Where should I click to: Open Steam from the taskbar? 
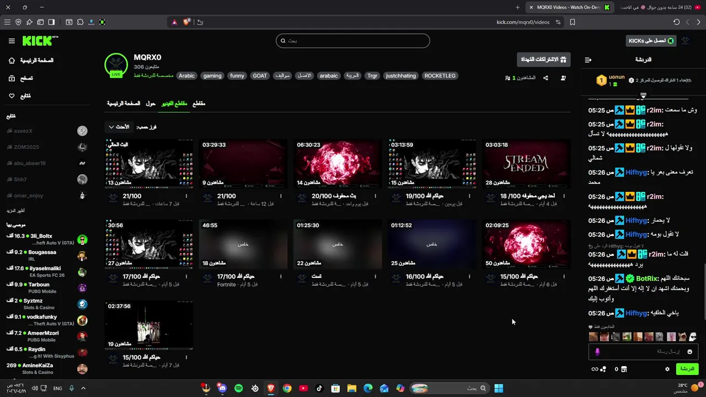pyautogui.click(x=255, y=388)
